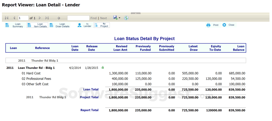Screen dimensions: 272x121
Task: Open the export save dropdown
Action: (x=116, y=18)
